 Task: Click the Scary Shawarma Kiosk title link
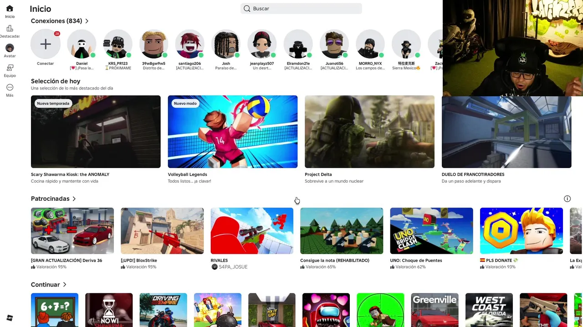(70, 174)
